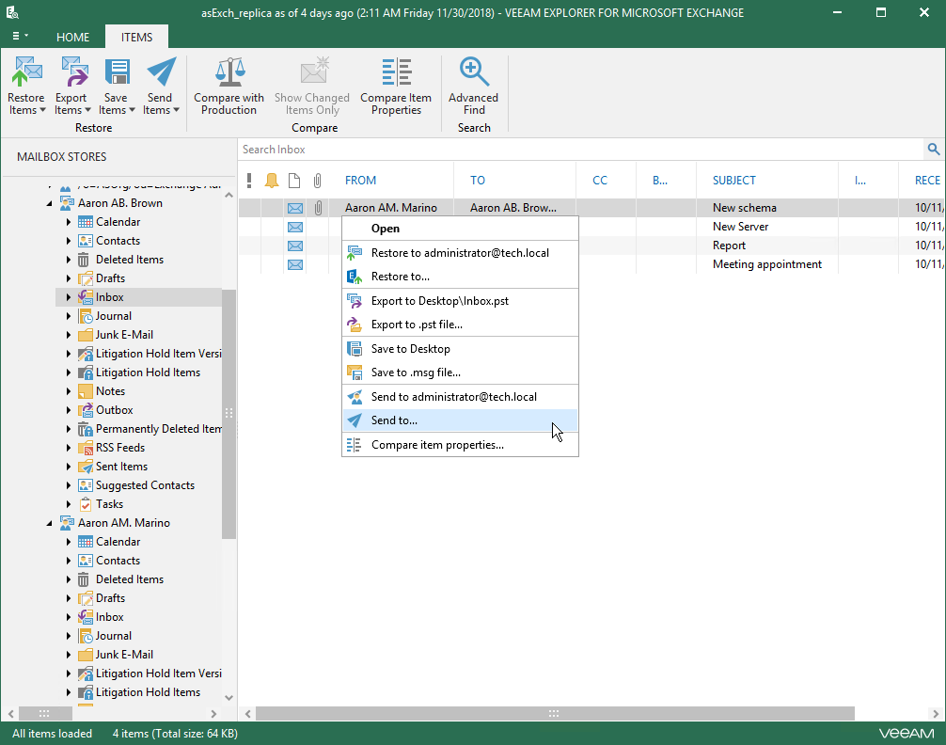The height and width of the screenshot is (745, 946).
Task: Open Compare with Production
Action: pyautogui.click(x=229, y=85)
